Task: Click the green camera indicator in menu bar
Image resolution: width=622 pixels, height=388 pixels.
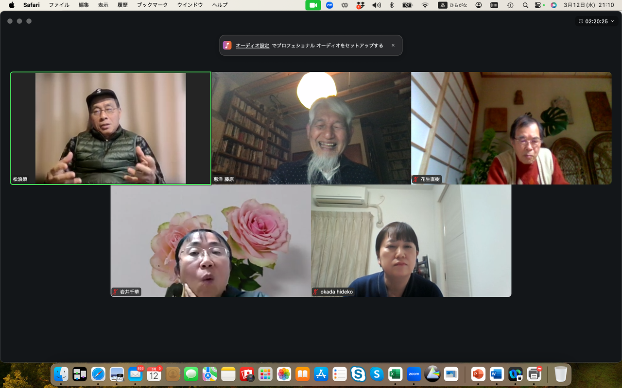Action: click(313, 5)
